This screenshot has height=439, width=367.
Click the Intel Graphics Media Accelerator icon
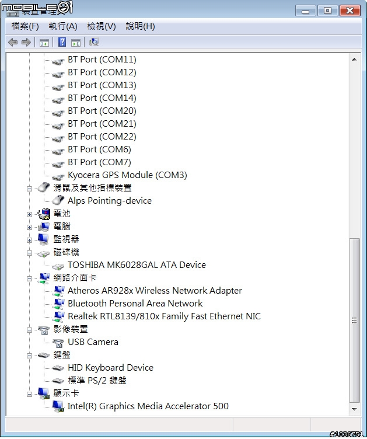coord(58,406)
